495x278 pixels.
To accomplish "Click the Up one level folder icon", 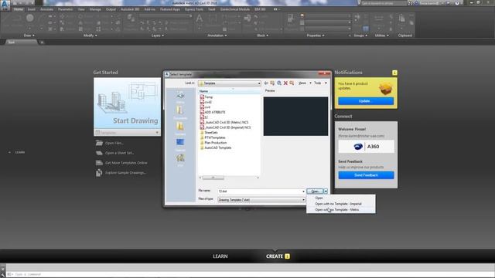I will pyautogui.click(x=272, y=83).
